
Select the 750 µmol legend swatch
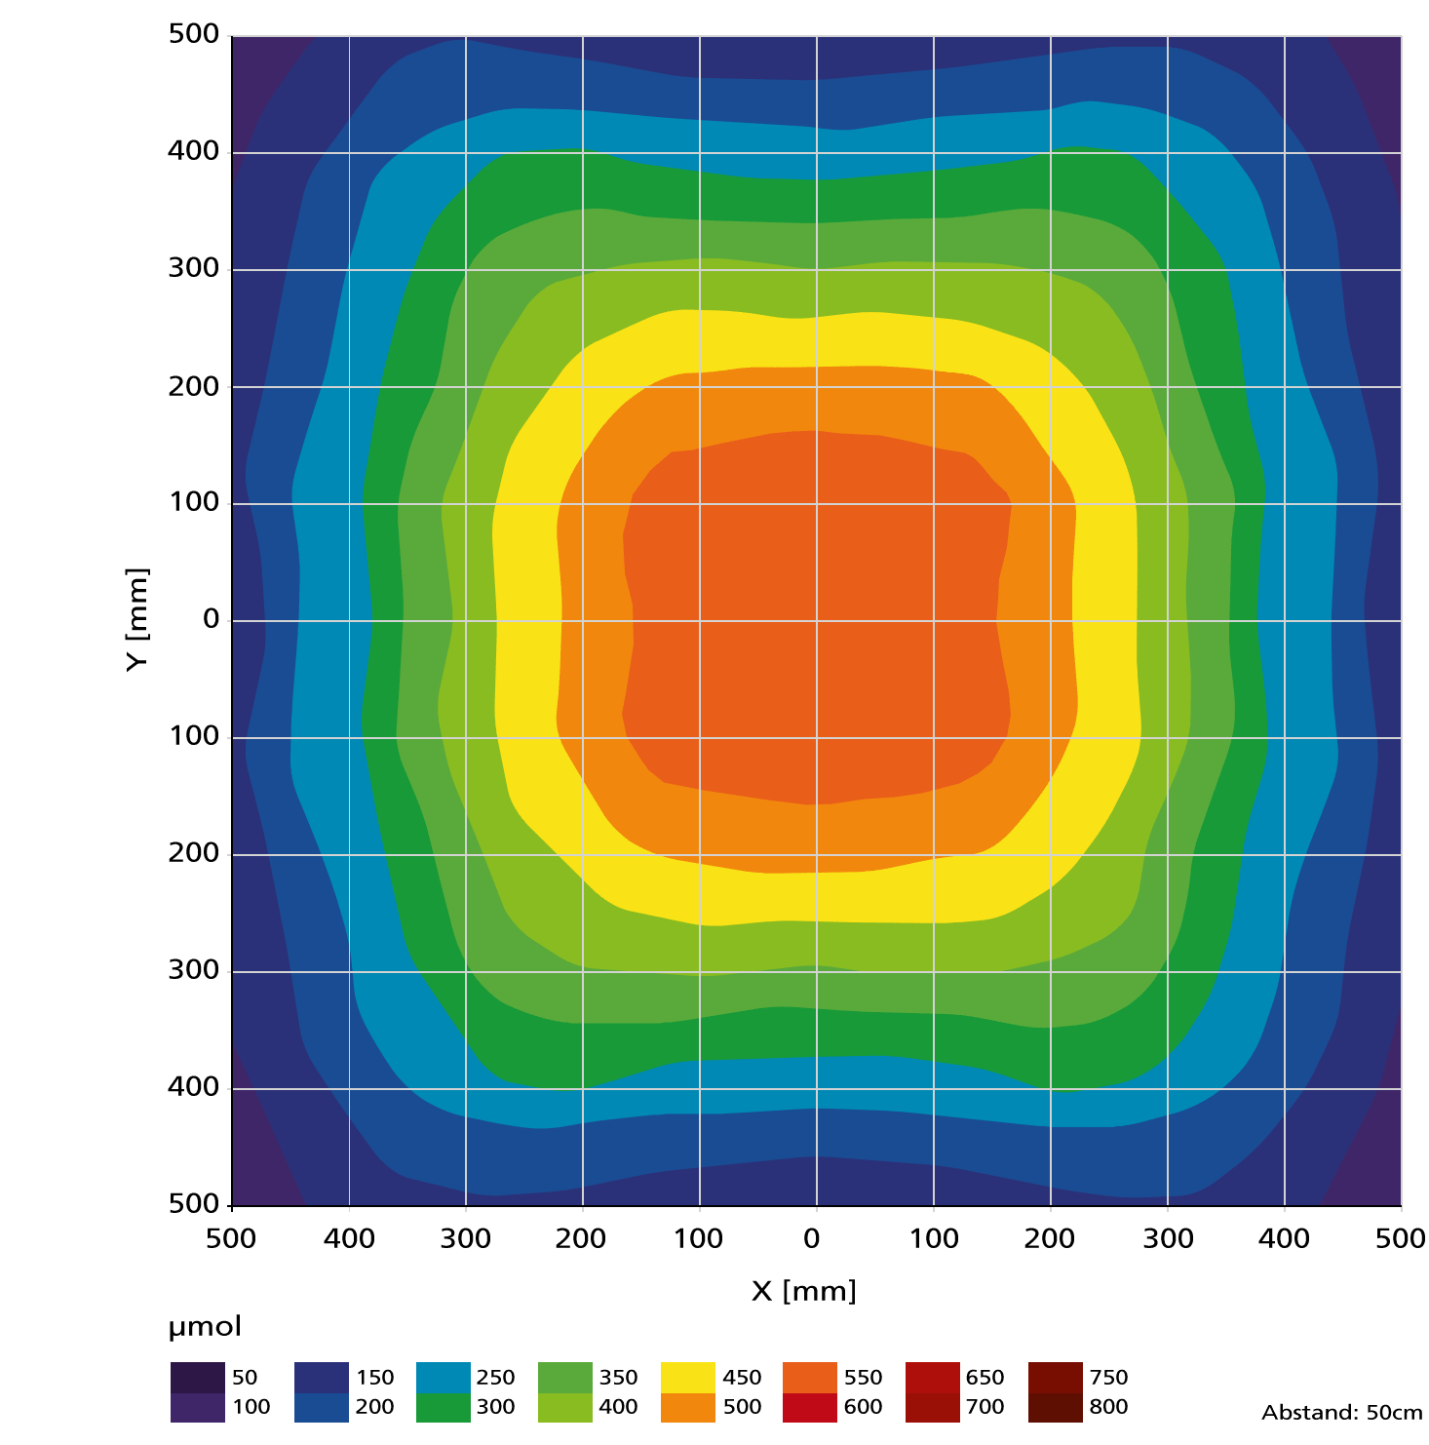1056,1378
